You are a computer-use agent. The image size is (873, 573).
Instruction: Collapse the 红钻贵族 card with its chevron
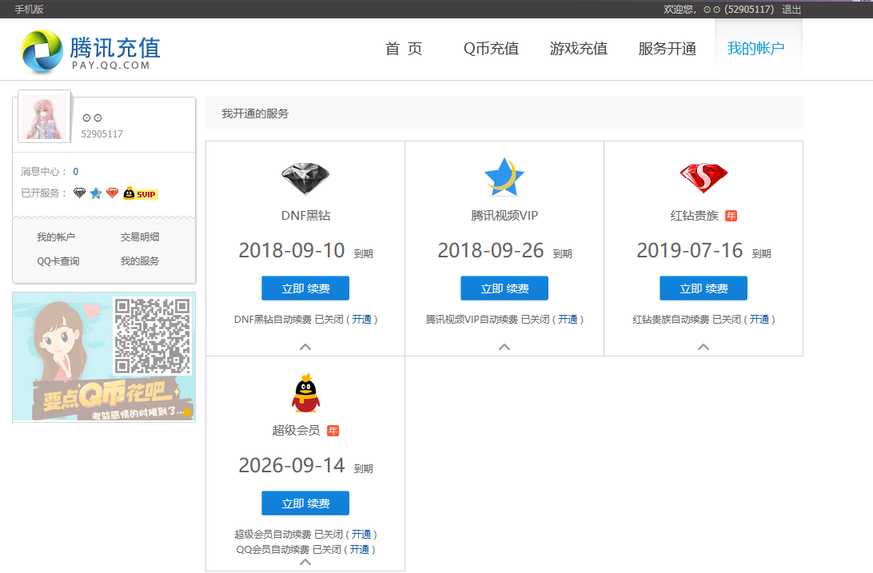pos(704,347)
